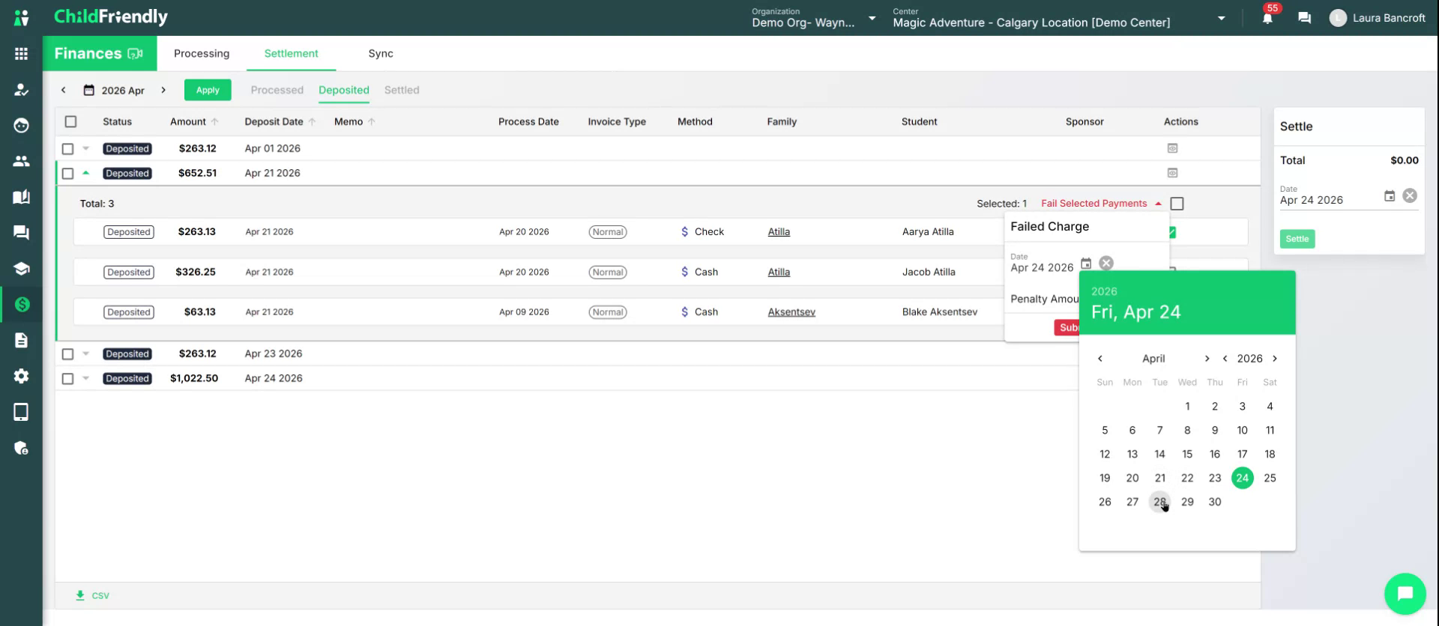
Task: Open the book sidebar icon
Action: (x=21, y=197)
